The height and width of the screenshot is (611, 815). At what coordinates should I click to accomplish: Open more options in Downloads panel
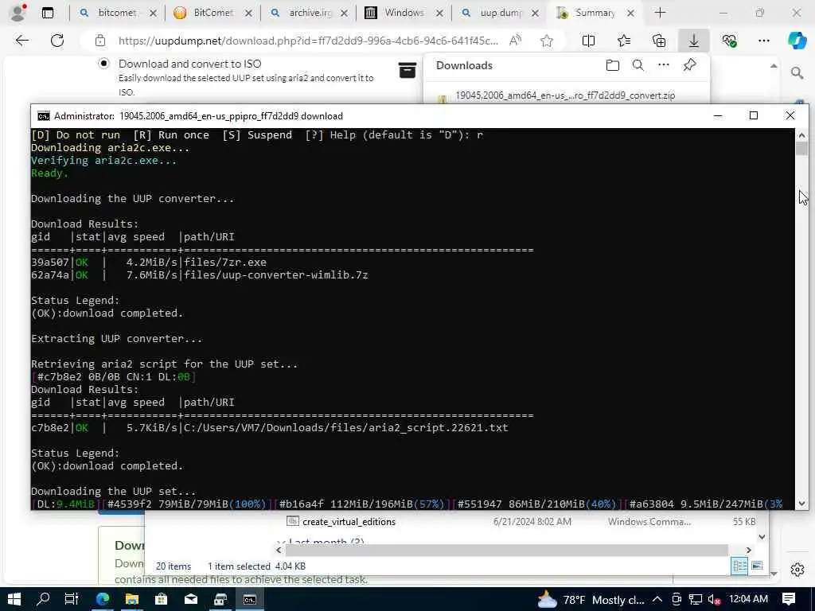(x=664, y=65)
